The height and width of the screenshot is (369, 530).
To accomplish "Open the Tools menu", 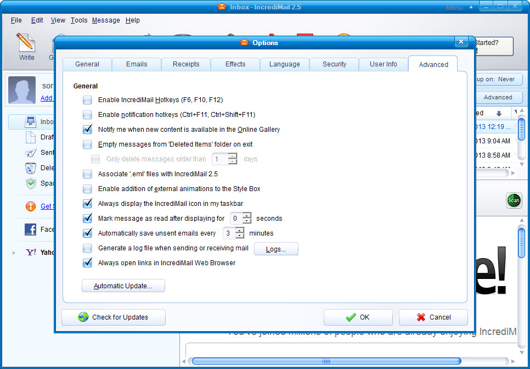I will click(79, 20).
